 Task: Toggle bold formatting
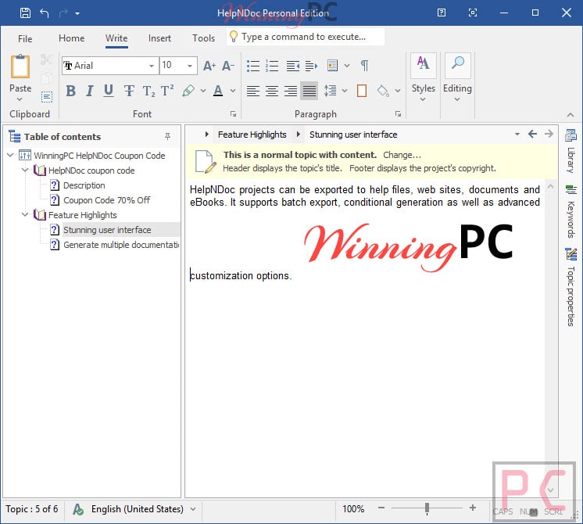[70, 91]
